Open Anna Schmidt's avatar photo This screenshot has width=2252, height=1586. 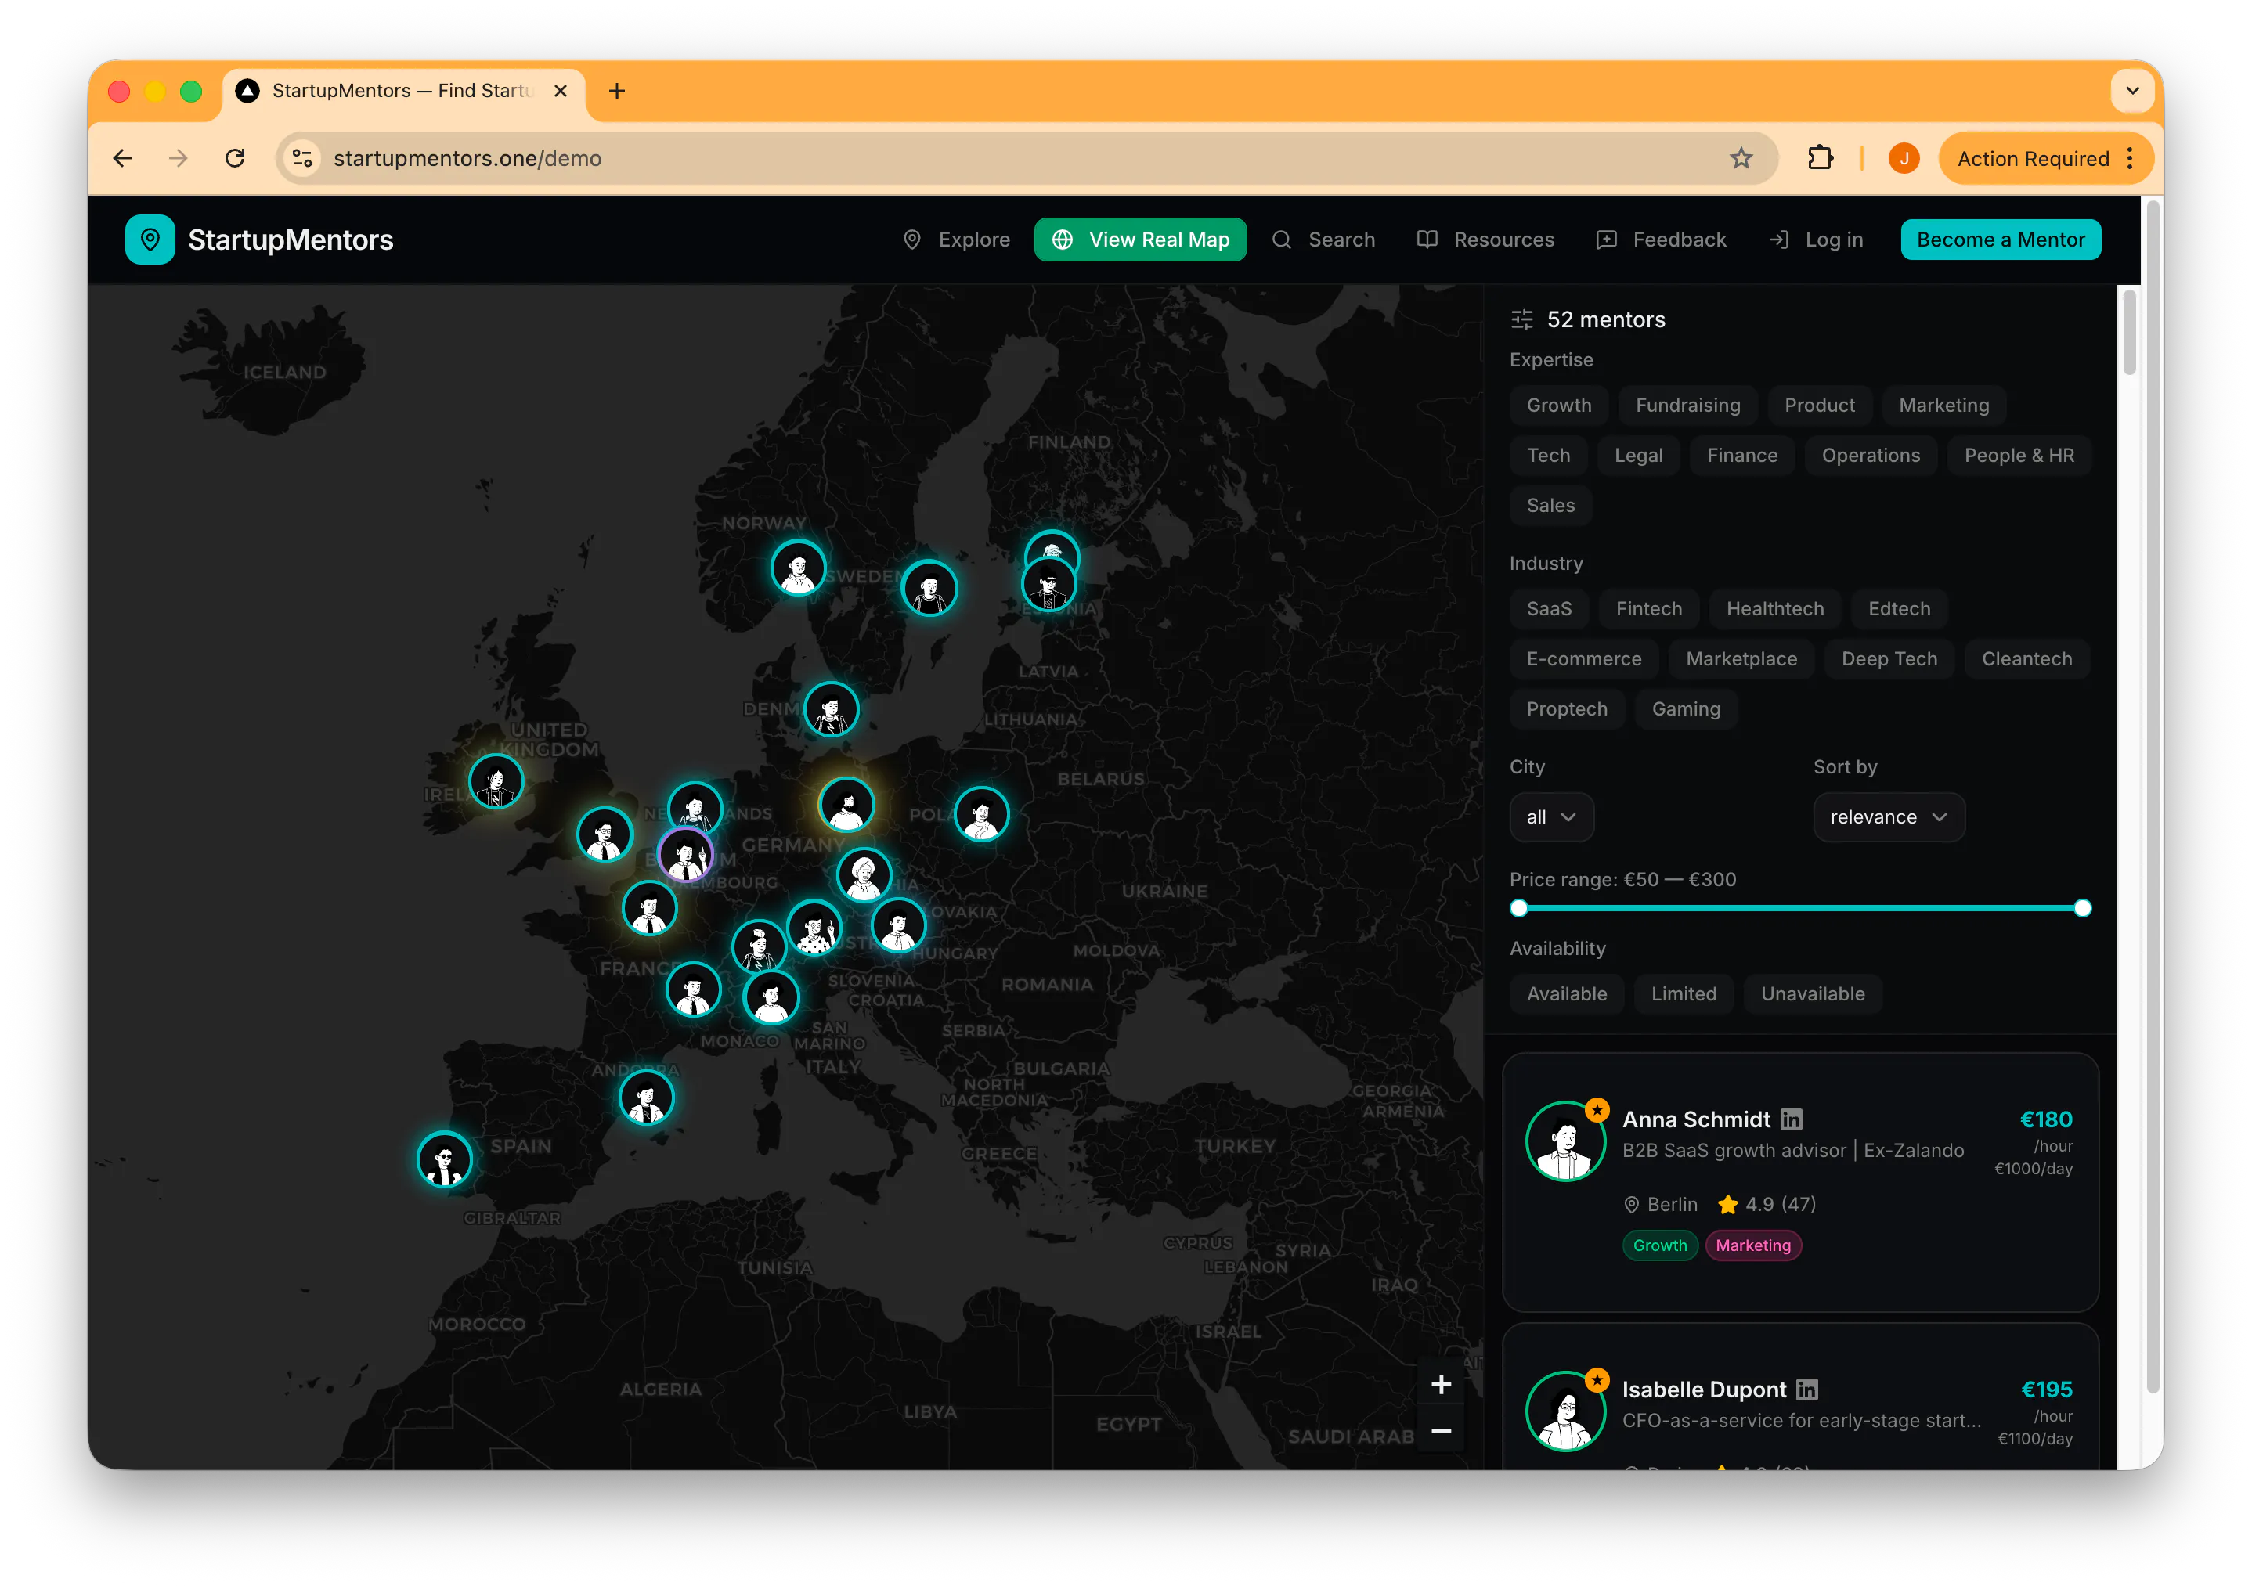pos(1565,1141)
